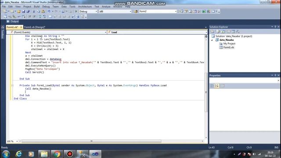
Task: Open Bandicam recorder taskbar icon
Action: point(70,154)
